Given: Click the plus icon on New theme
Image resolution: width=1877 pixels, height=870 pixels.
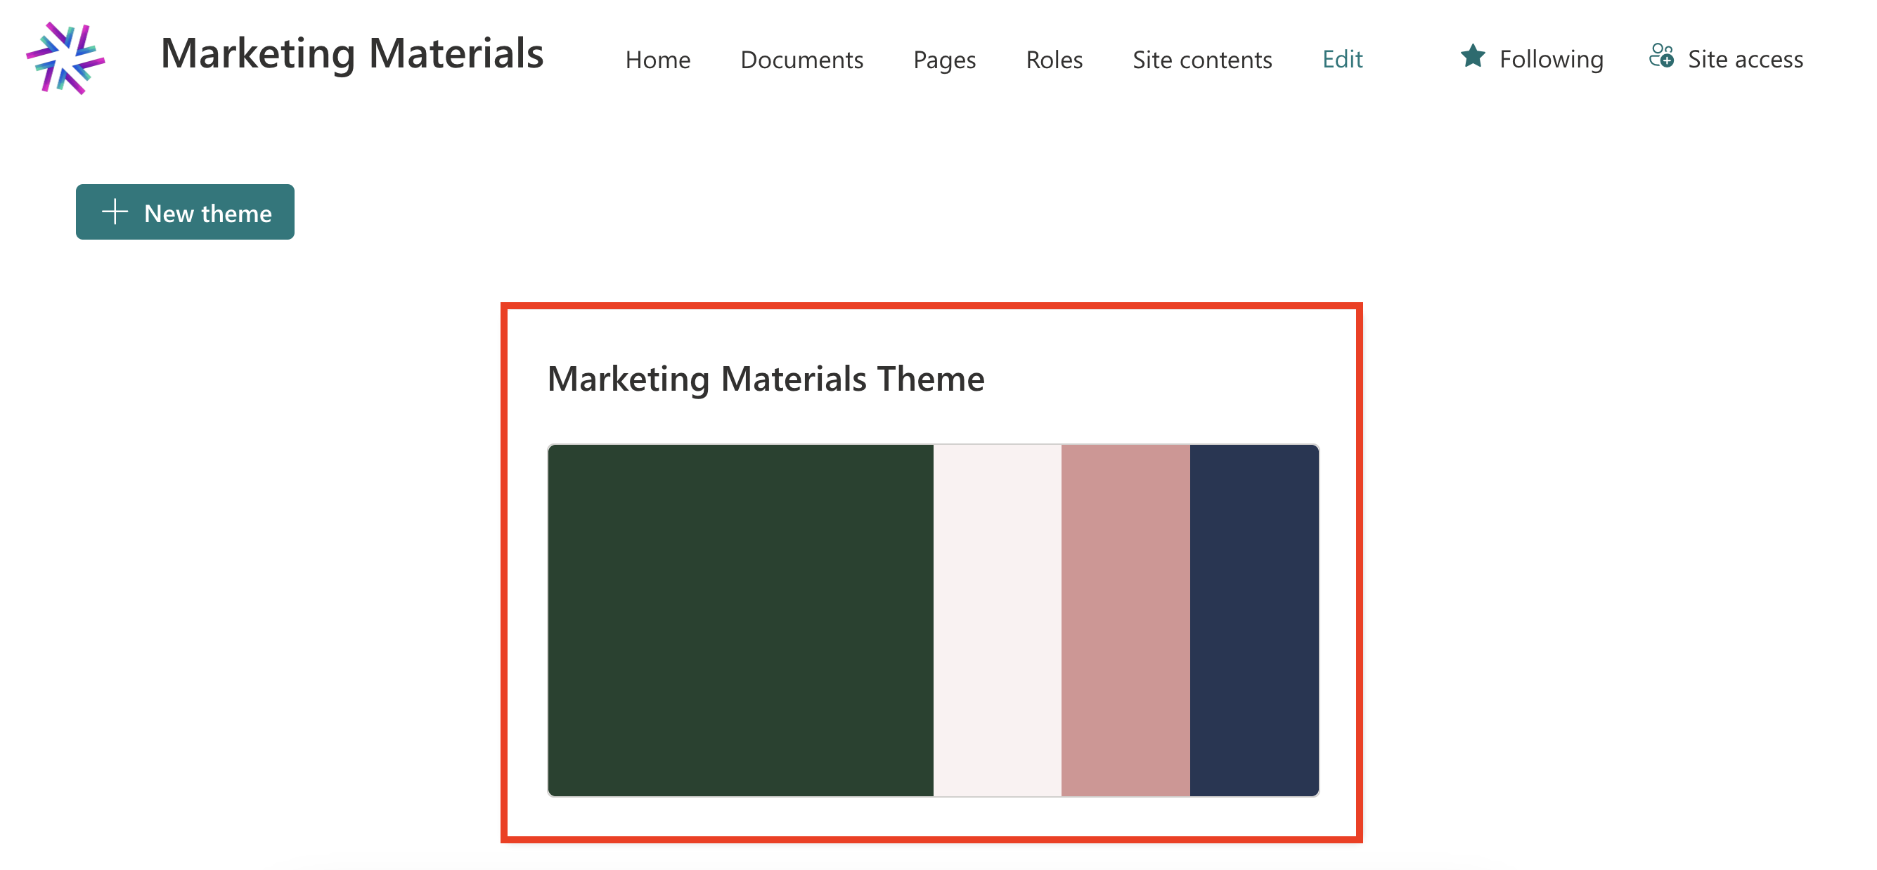Looking at the screenshot, I should click(115, 212).
